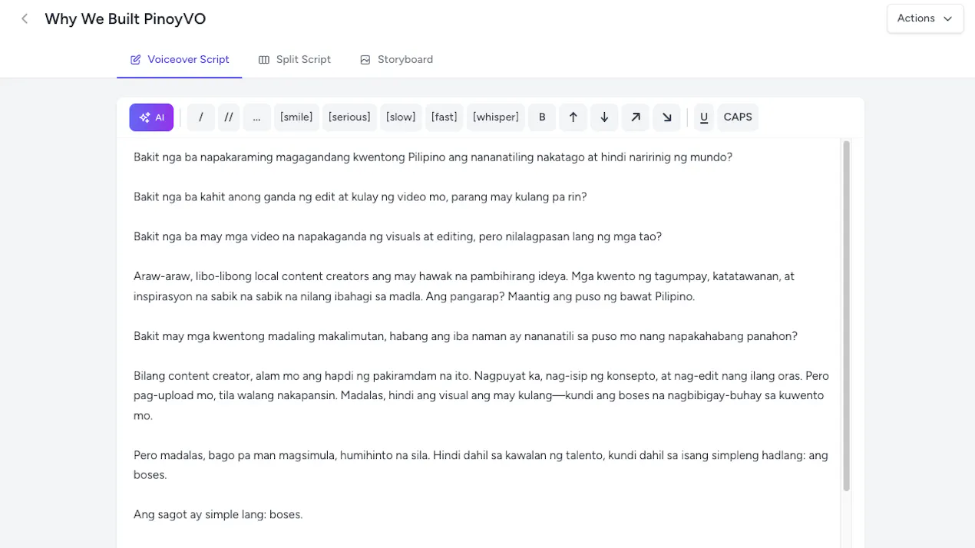Insert the [whisper] tag

(496, 117)
